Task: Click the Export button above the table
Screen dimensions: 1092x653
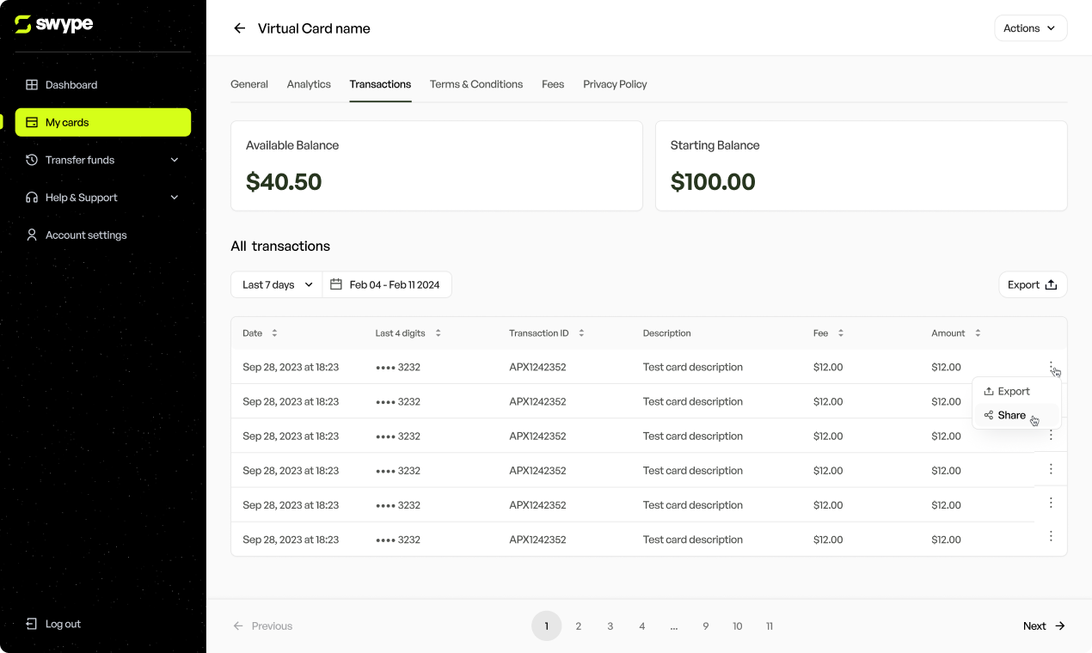Action: point(1033,284)
